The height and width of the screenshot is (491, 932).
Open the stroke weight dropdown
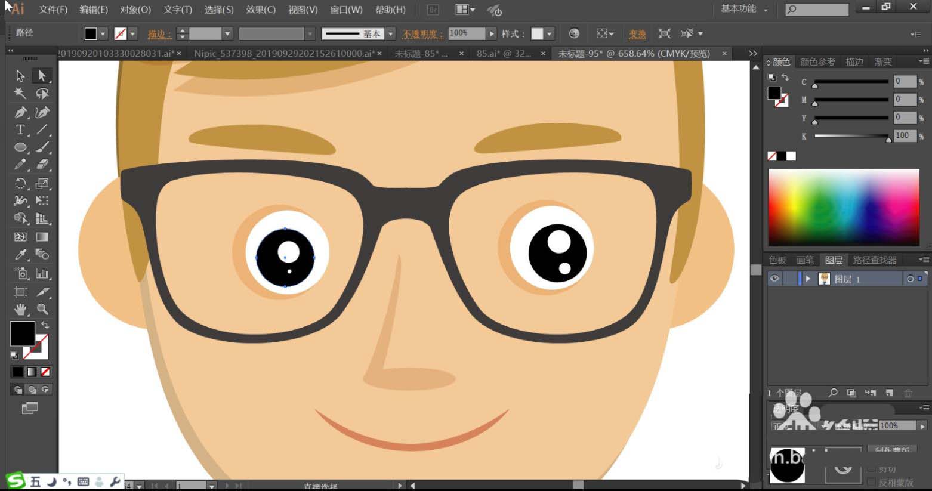(x=227, y=34)
